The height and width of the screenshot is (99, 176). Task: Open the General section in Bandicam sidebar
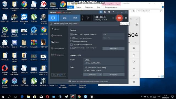click(x=57, y=35)
